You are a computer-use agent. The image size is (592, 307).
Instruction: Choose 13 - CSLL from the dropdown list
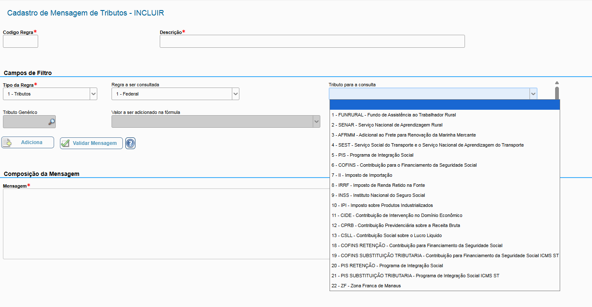[x=386, y=235]
